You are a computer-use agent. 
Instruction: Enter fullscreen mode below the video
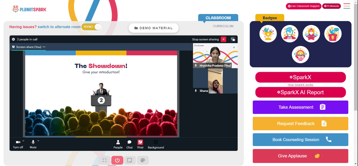click(x=105, y=160)
